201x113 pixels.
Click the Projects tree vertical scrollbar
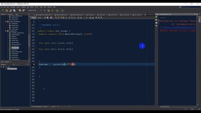29,38
